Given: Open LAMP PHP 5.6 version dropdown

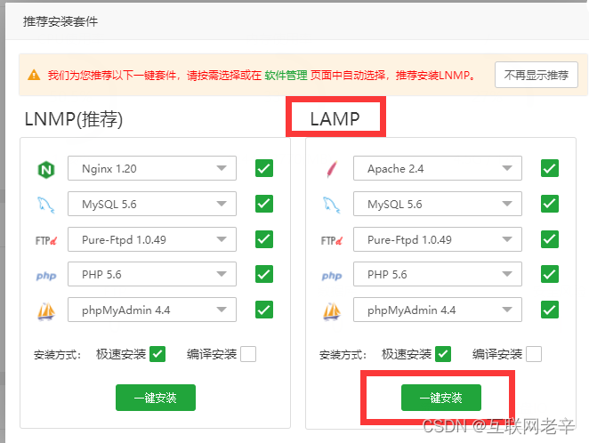Looking at the screenshot, I should tap(438, 274).
